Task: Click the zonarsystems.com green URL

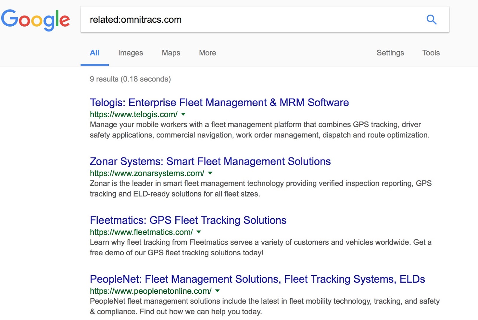Action: click(147, 173)
